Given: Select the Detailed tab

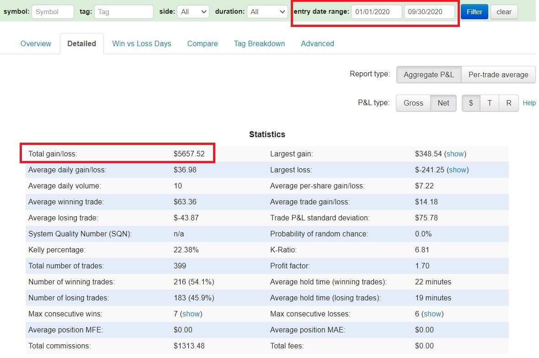Looking at the screenshot, I should pos(82,44).
